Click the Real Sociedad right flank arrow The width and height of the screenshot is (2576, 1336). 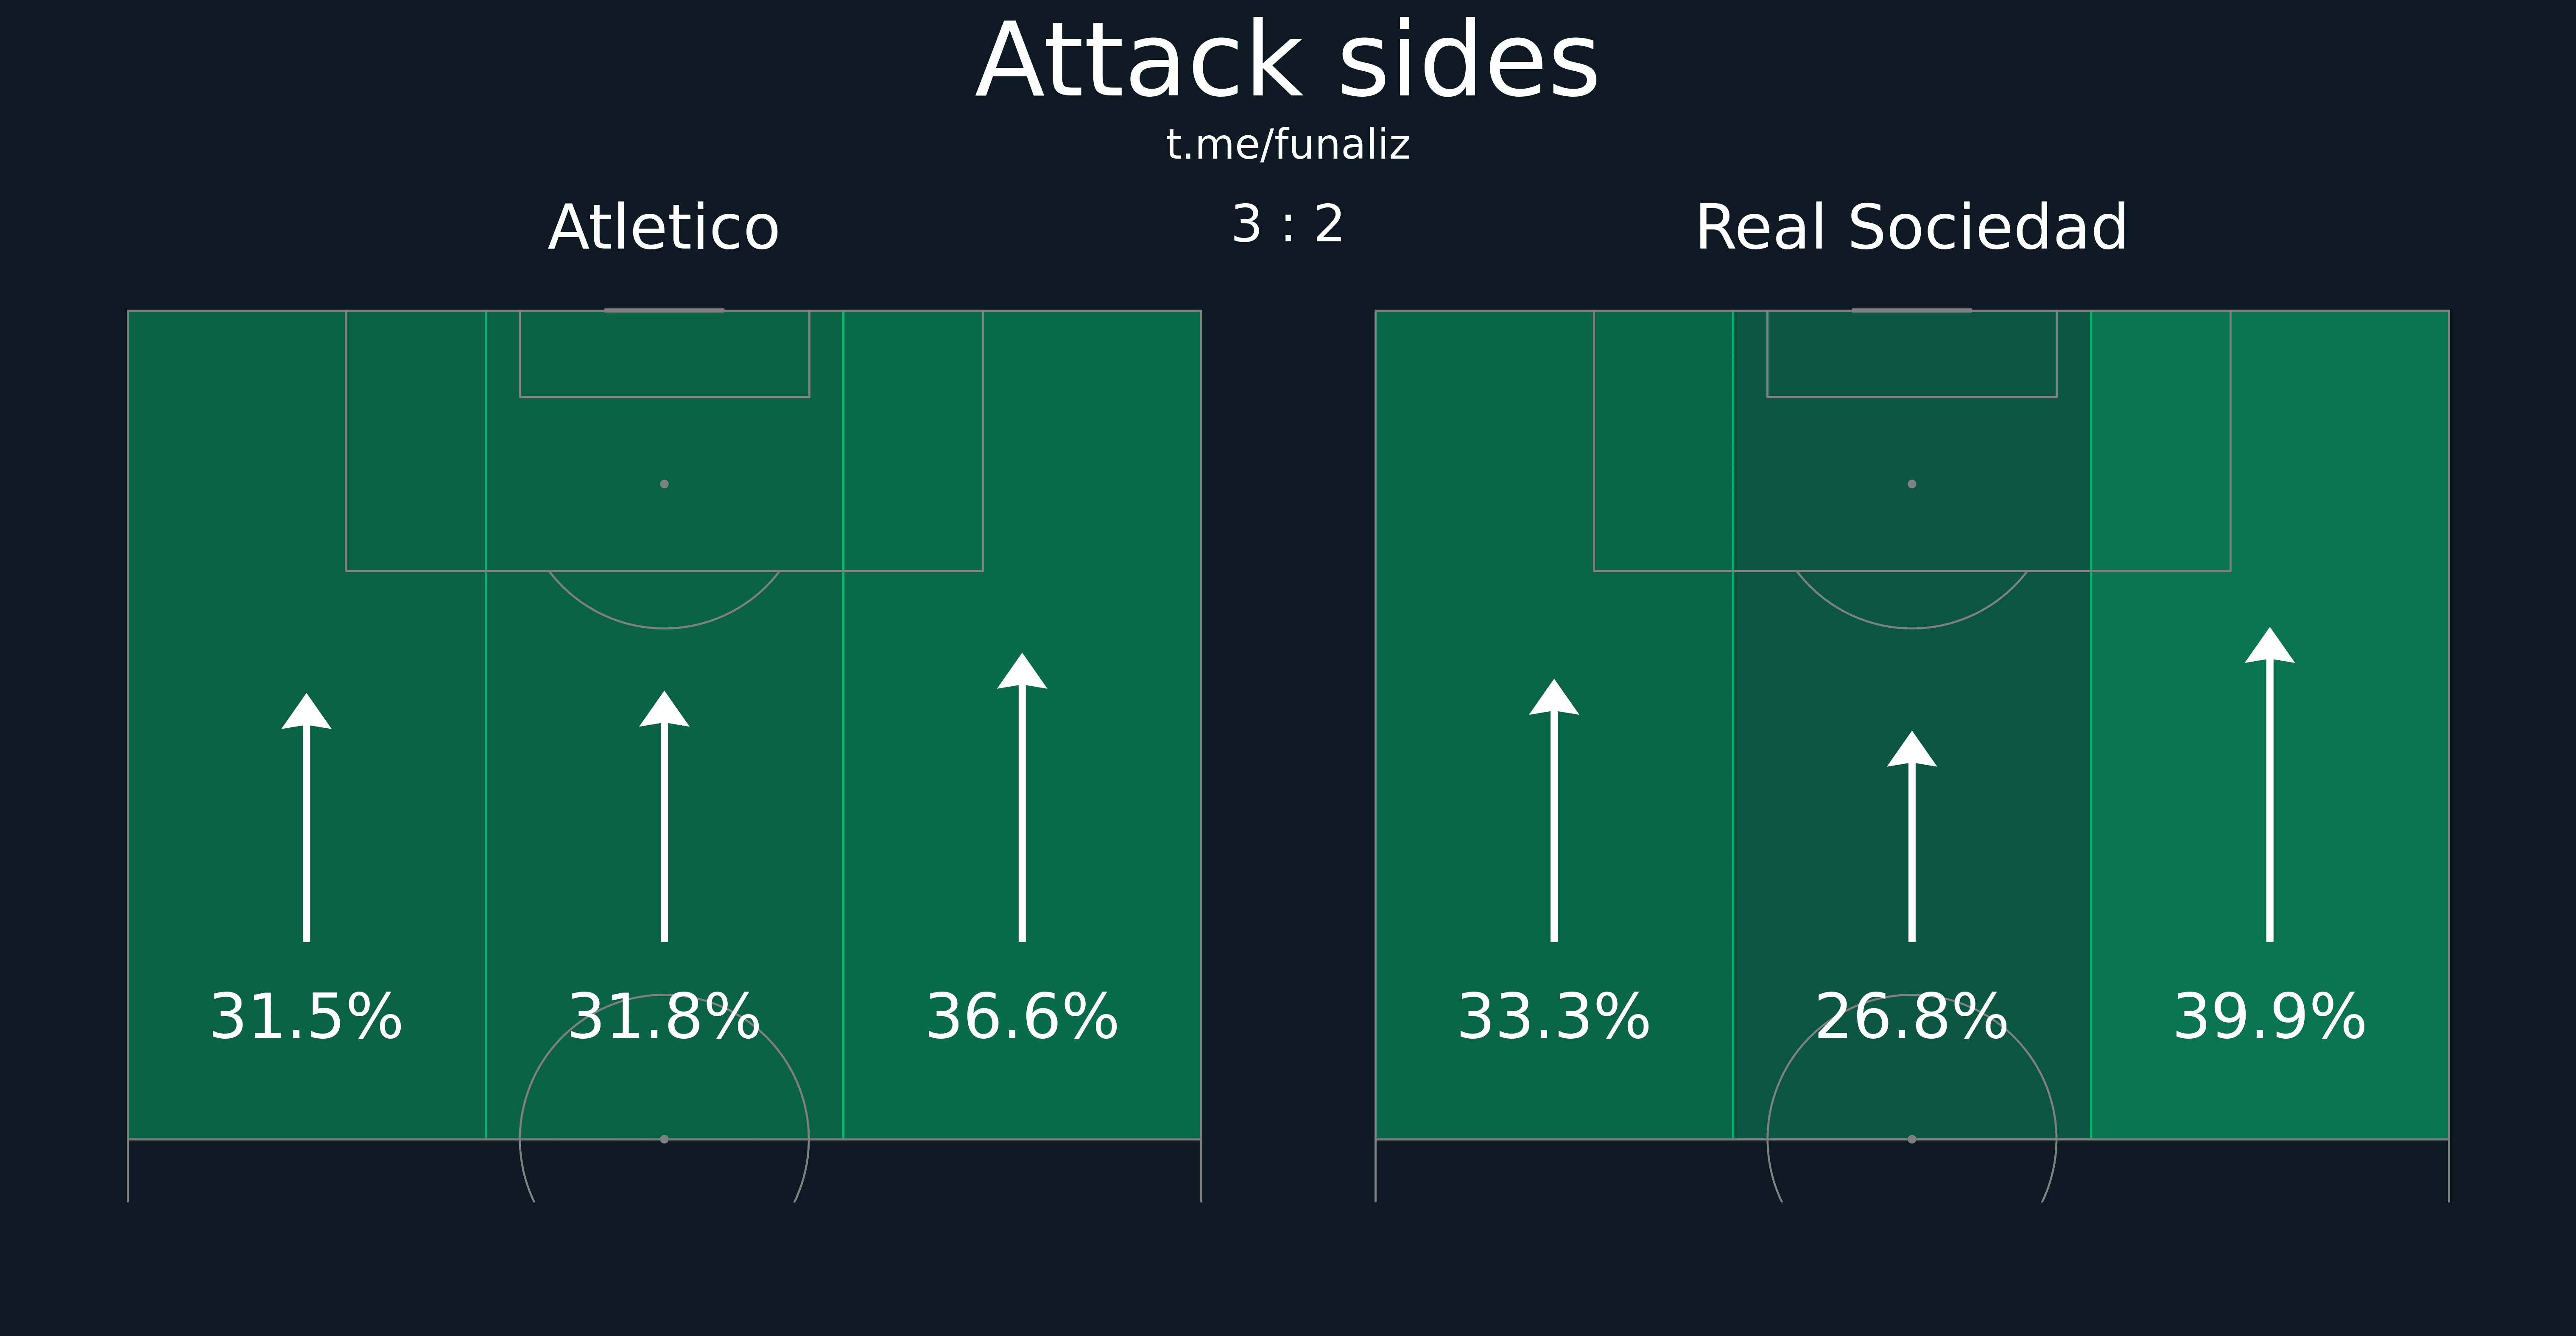[x=2270, y=784]
